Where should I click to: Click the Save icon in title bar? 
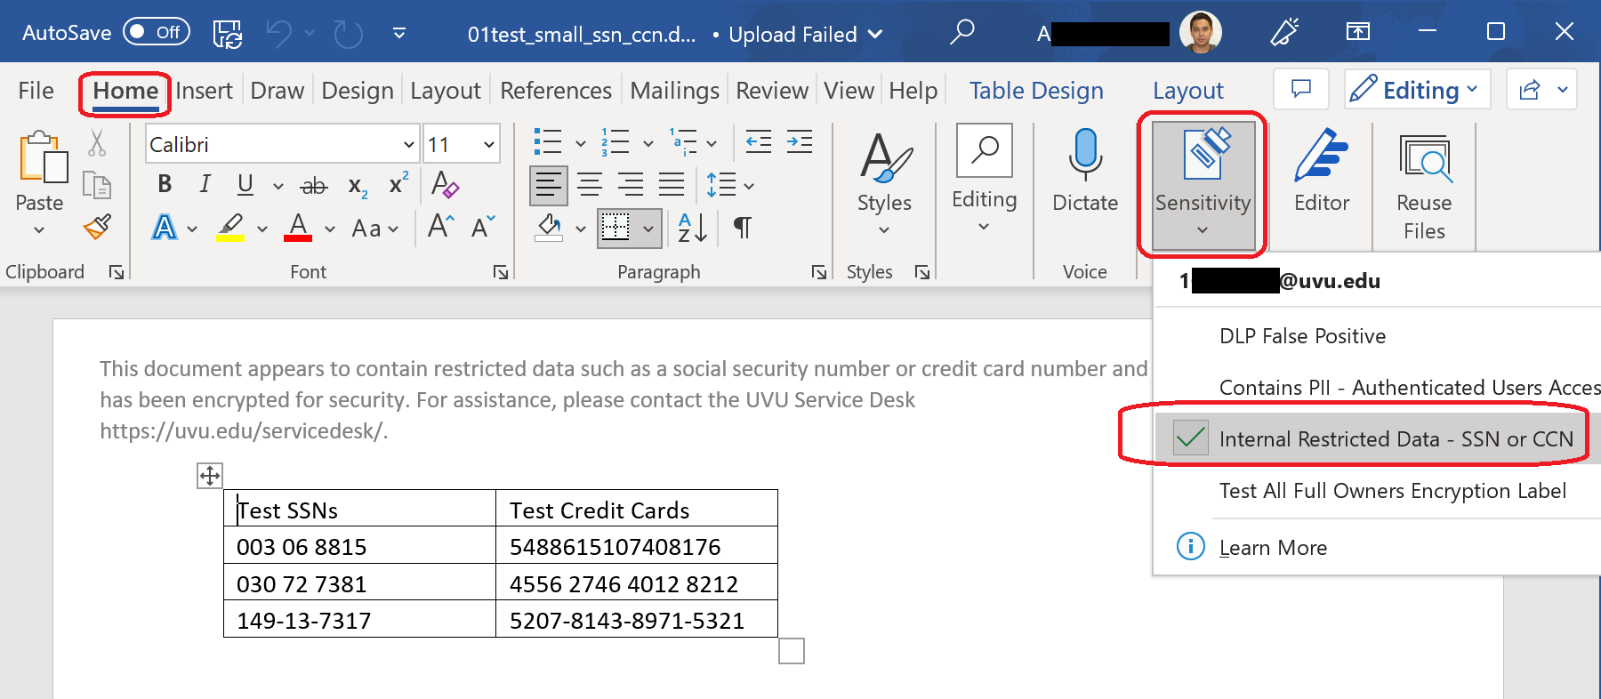[228, 34]
